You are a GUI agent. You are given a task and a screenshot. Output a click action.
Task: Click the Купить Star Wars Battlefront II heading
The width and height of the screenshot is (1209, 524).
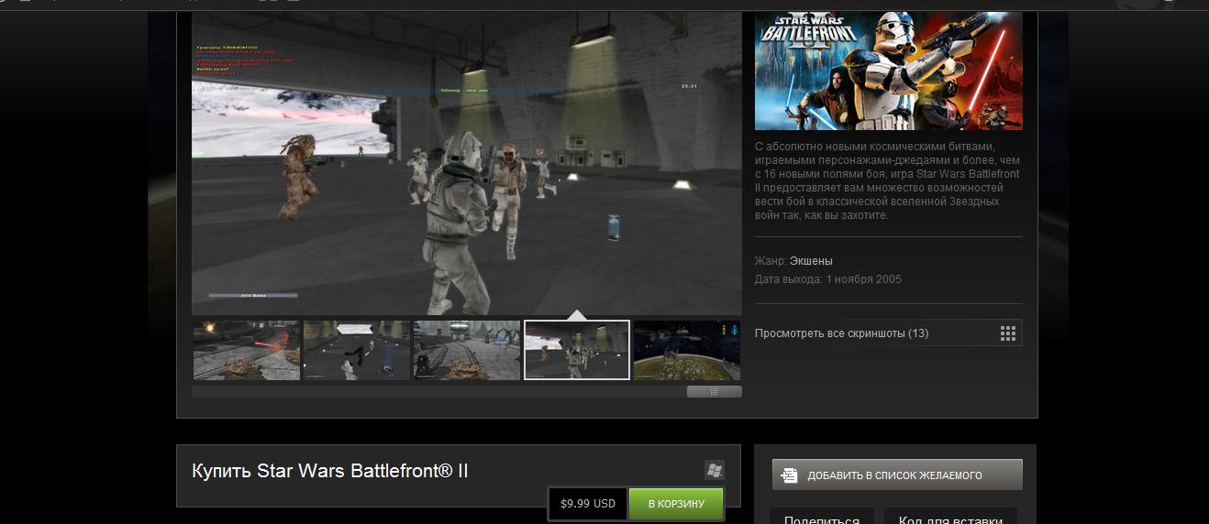coord(330,471)
